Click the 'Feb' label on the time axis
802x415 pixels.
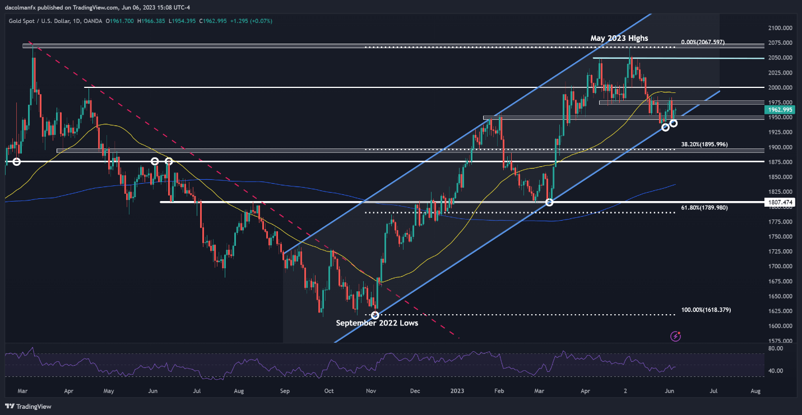[499, 390]
